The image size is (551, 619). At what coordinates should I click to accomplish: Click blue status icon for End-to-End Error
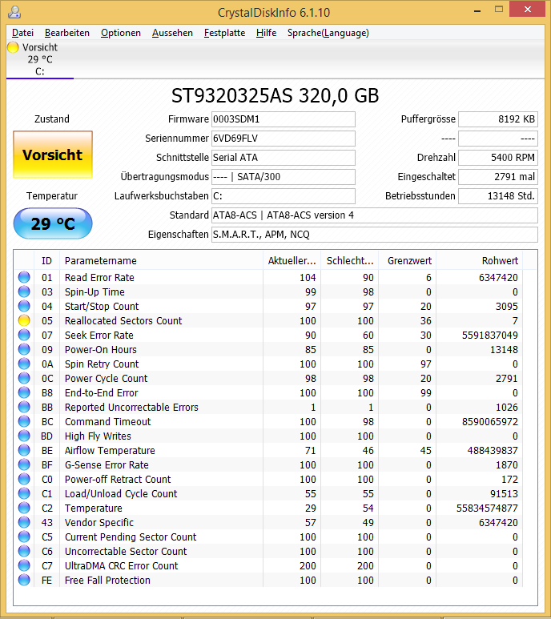coord(24,392)
